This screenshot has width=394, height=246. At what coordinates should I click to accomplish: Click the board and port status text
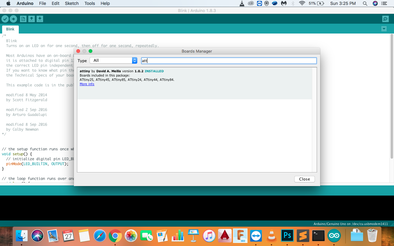pyautogui.click(x=351, y=224)
